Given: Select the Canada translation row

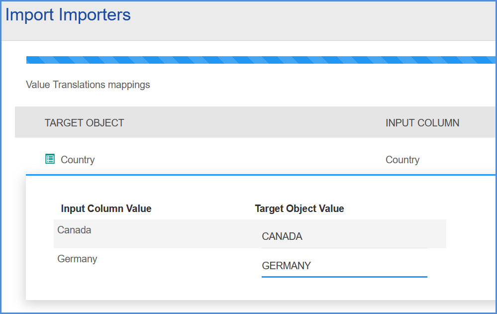Looking at the screenshot, I should (250, 234).
